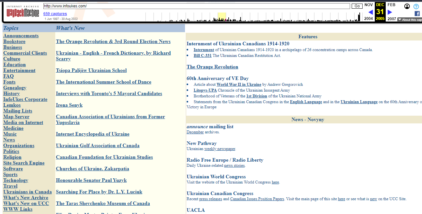Open The Orange Revolution feature link
The width and height of the screenshot is (422, 214).
212,67
